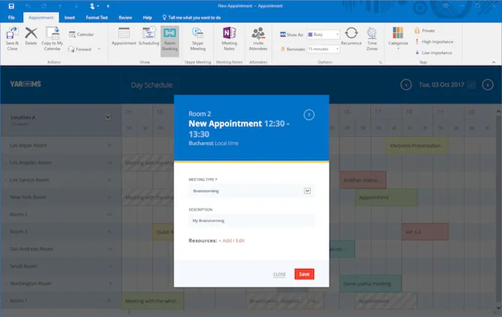Screen dimensions: 502x317
Task: Open the Meeting Type Brainstorming dropdown
Action: [251, 191]
